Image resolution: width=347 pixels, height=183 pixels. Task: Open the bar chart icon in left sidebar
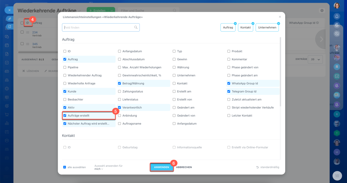[7, 123]
